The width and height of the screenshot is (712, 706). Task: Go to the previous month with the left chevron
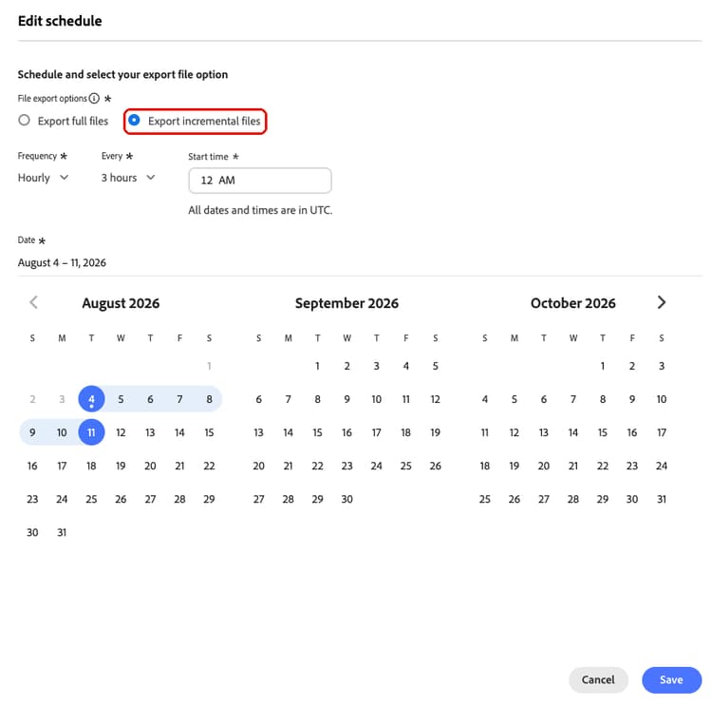[x=33, y=302]
